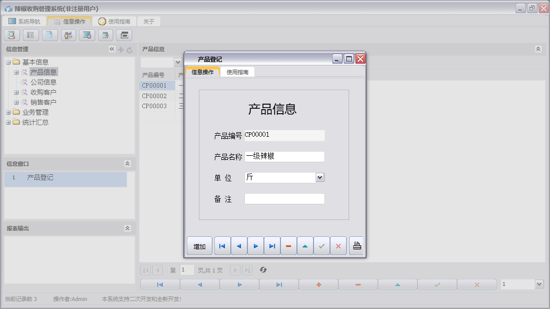
Task: Click the print icon in the 产品登记 dialog
Action: click(x=357, y=245)
